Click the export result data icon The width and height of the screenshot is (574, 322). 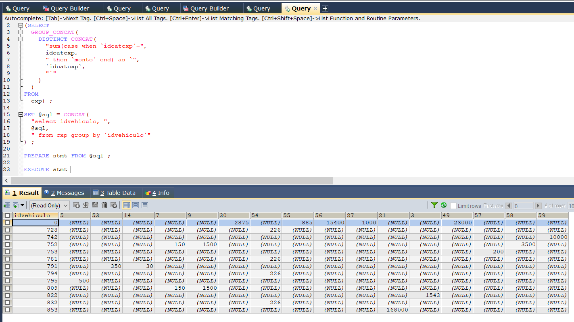(x=7, y=205)
